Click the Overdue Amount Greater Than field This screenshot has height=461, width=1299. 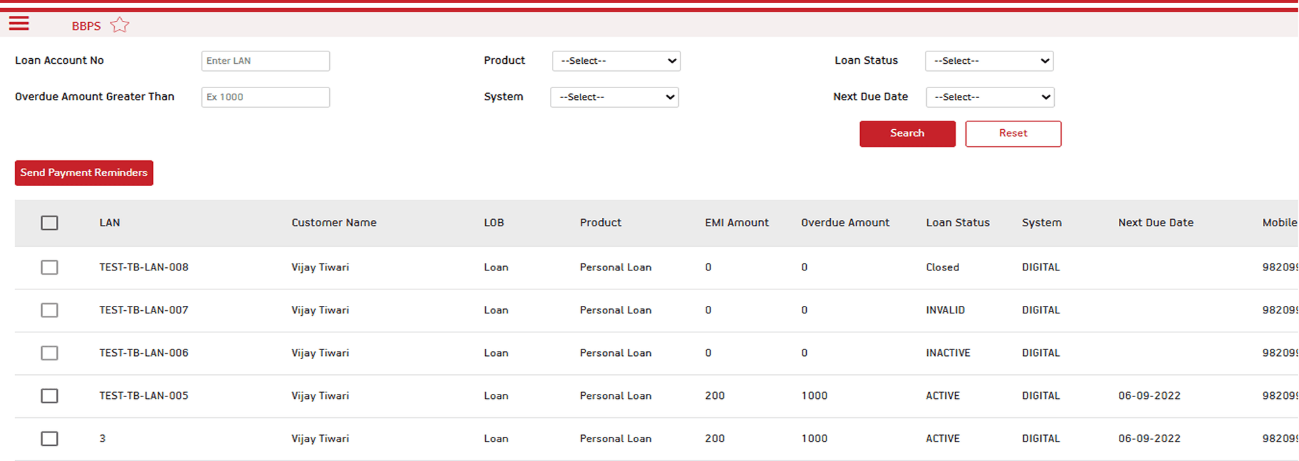coord(265,97)
